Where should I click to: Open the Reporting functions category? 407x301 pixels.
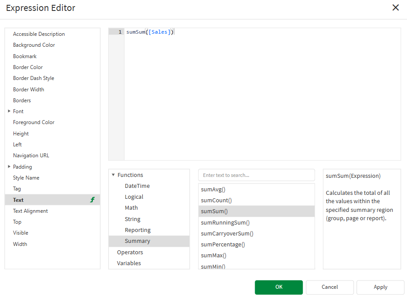click(137, 230)
